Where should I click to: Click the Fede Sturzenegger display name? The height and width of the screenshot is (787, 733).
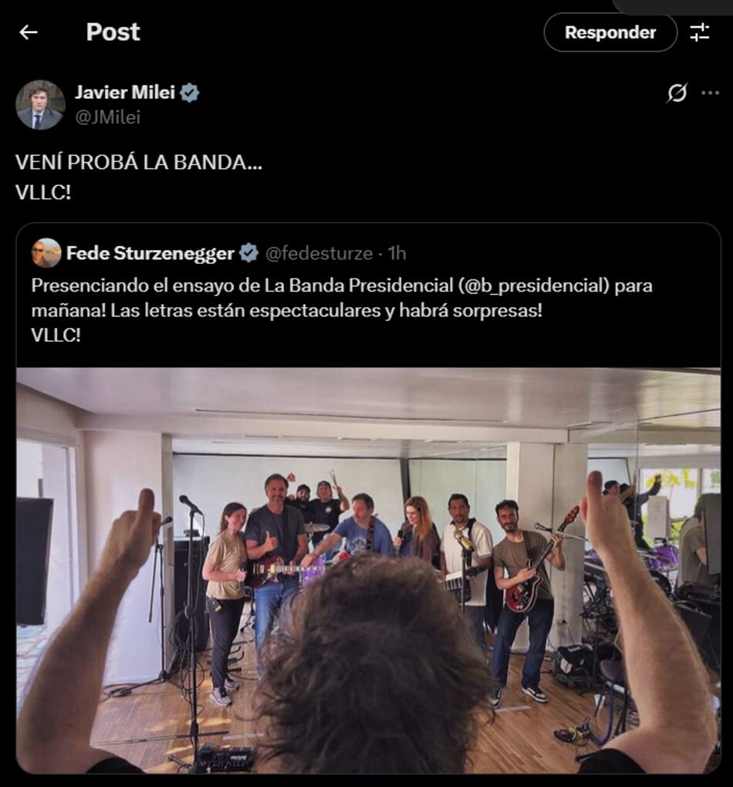[150, 254]
